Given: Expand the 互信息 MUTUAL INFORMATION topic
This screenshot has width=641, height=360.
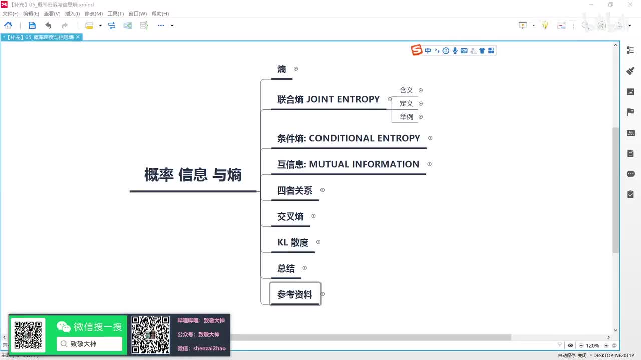Looking at the screenshot, I should tap(430, 164).
